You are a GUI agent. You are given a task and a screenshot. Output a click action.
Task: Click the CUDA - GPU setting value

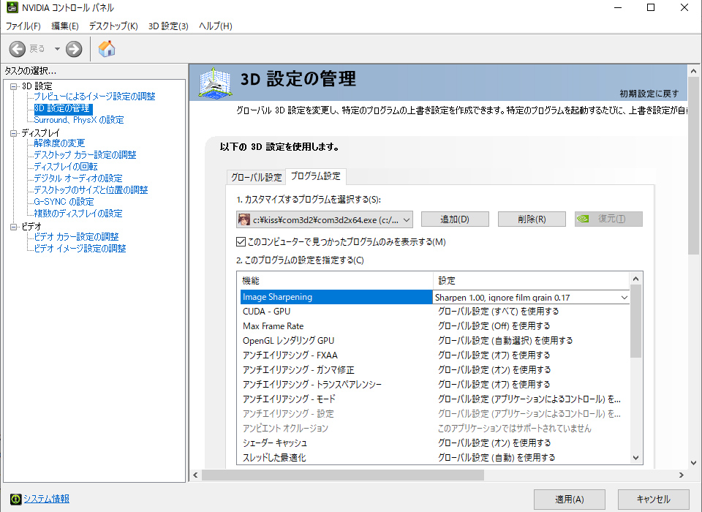(498, 312)
